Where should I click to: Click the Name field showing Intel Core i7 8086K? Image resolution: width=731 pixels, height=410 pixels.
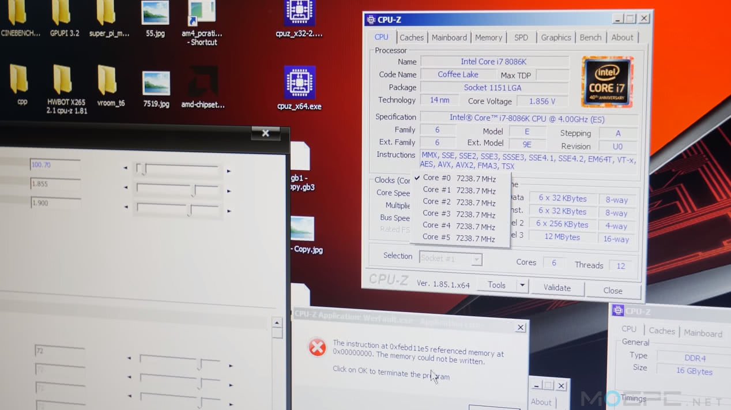[494, 62]
